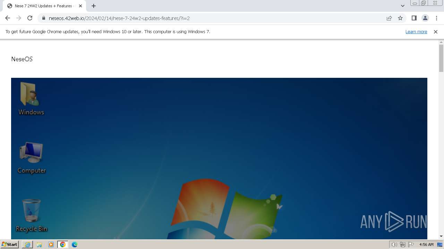Share this page using the share icon
Viewport: 444px width, 249px height.
(389, 18)
